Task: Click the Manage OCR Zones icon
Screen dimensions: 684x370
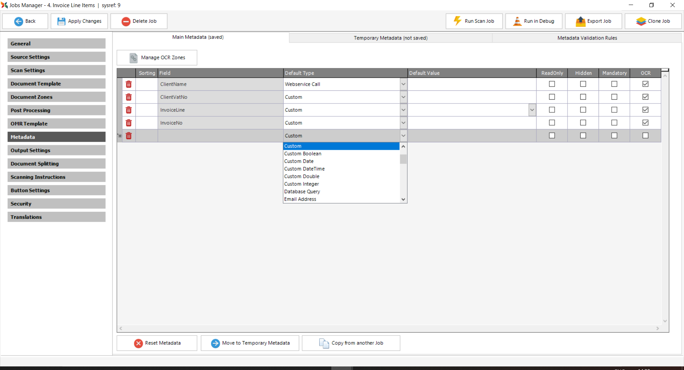Action: 134,58
